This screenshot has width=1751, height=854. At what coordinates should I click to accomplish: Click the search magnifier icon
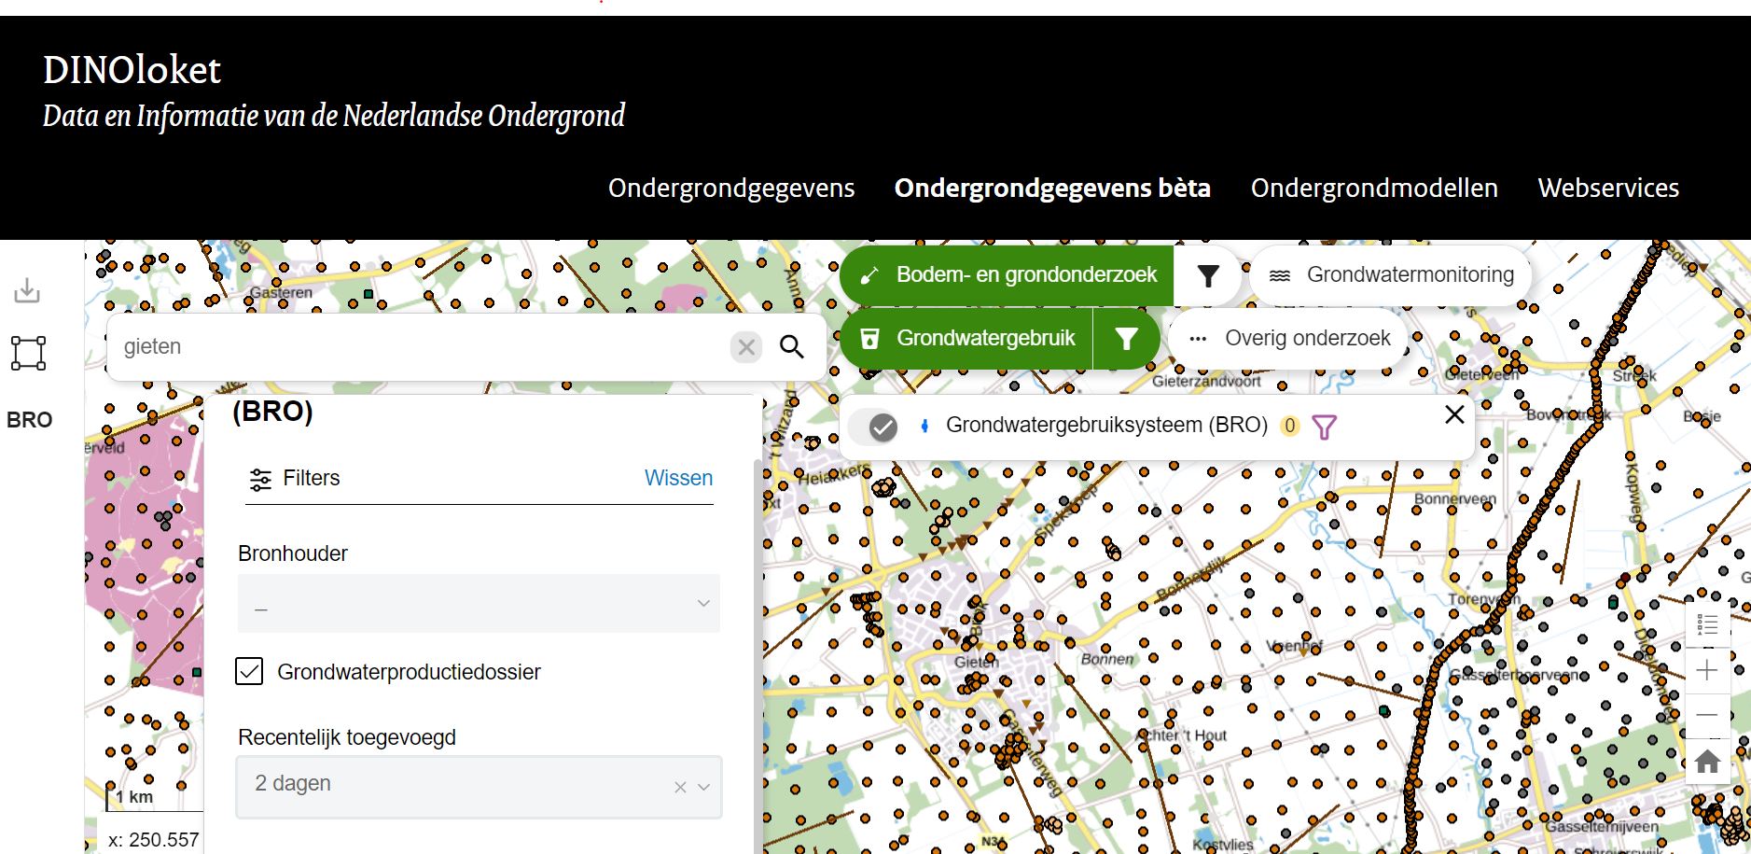791,347
